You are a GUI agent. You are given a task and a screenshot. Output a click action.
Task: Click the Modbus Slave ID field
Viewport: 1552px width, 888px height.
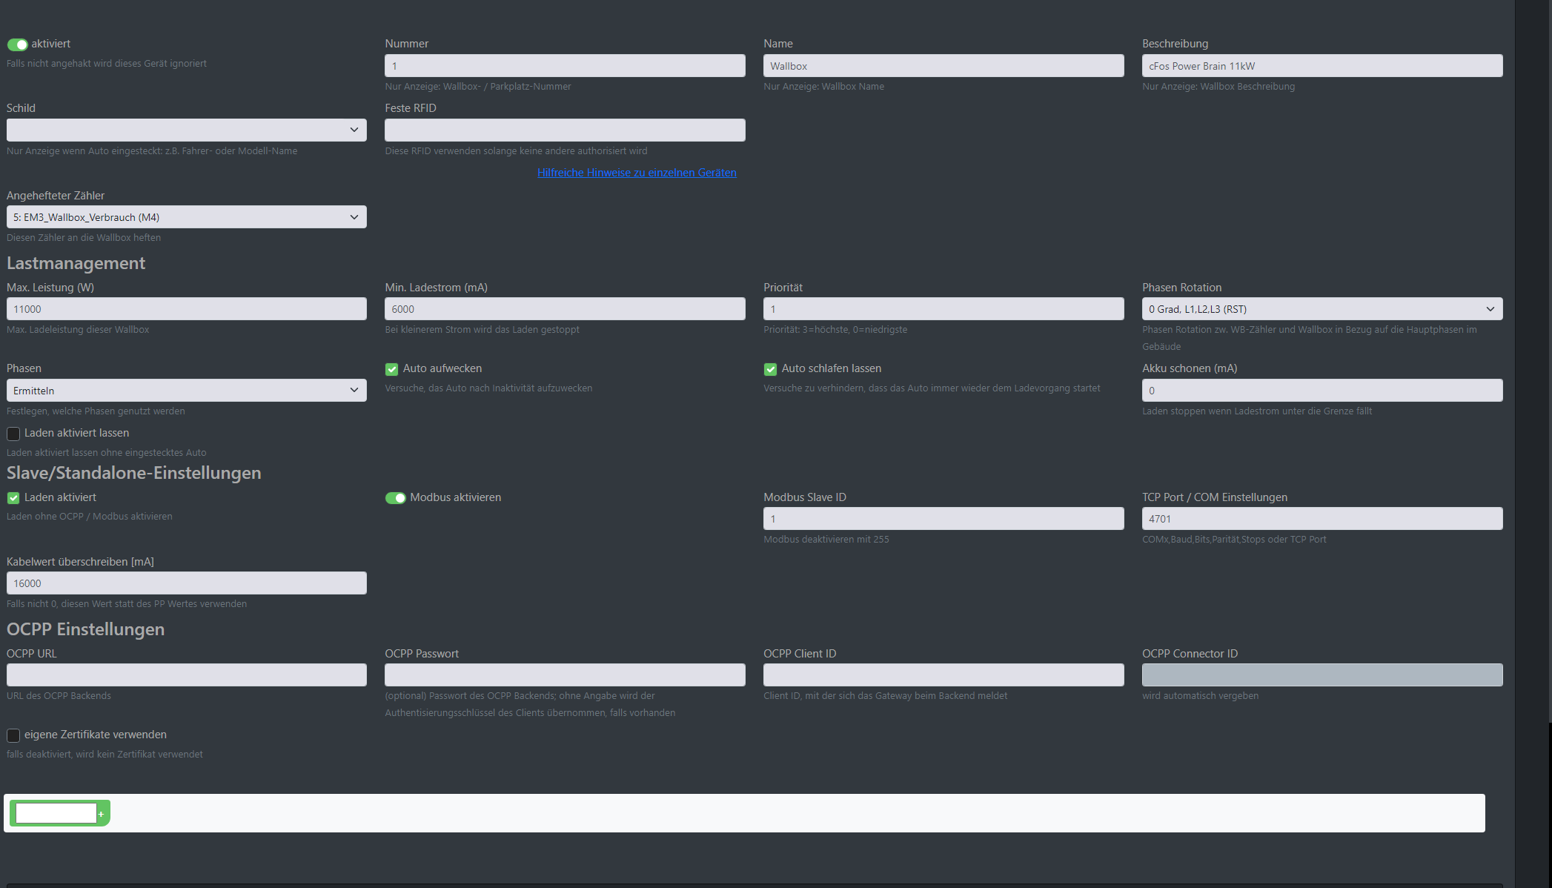coord(943,519)
